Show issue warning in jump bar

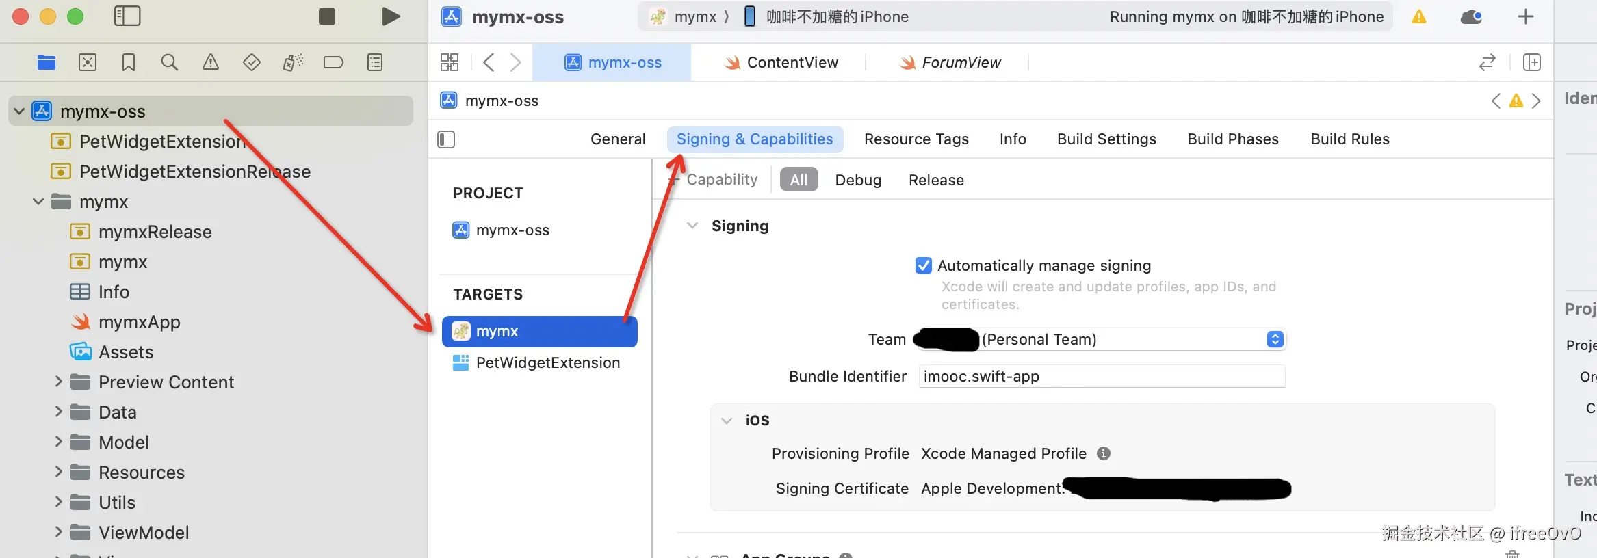pyautogui.click(x=1516, y=101)
